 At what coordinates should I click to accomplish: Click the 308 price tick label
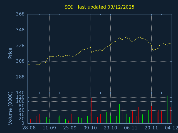(x=20, y=61)
